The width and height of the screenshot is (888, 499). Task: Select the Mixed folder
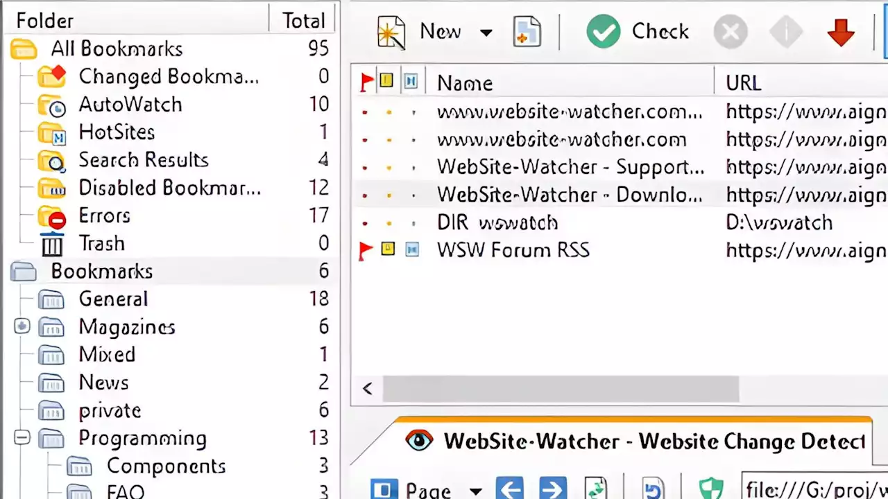click(107, 354)
